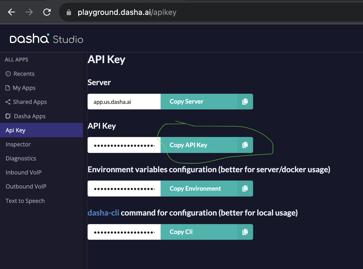Navigate to Inbound VoIP settings
The image size is (363, 269).
click(23, 173)
